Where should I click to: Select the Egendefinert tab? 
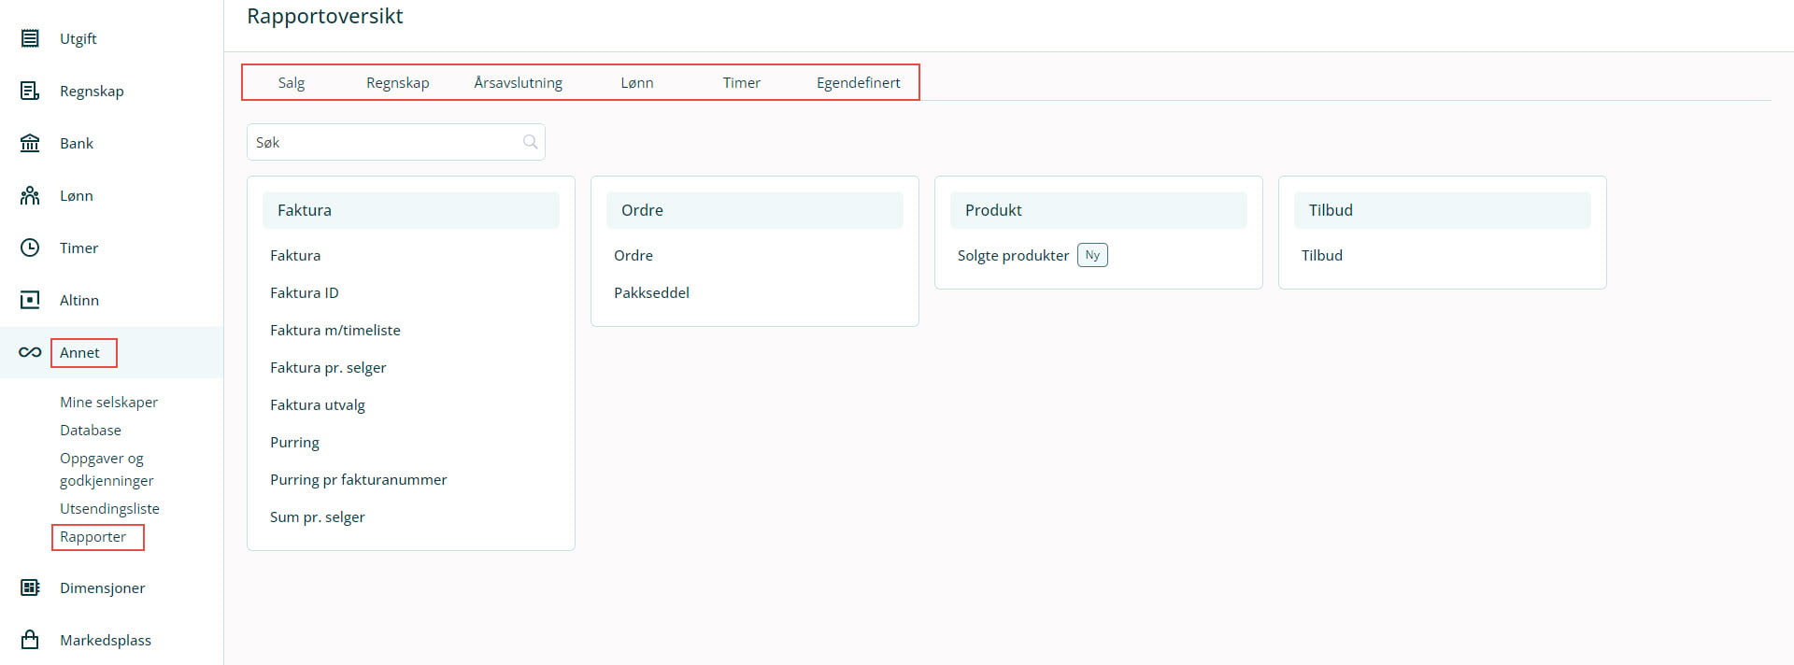point(858,82)
